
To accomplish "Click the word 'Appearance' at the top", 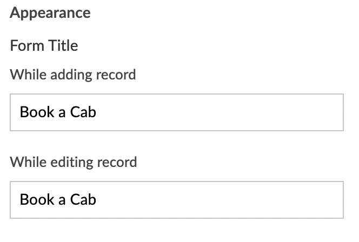I will click(x=50, y=13).
